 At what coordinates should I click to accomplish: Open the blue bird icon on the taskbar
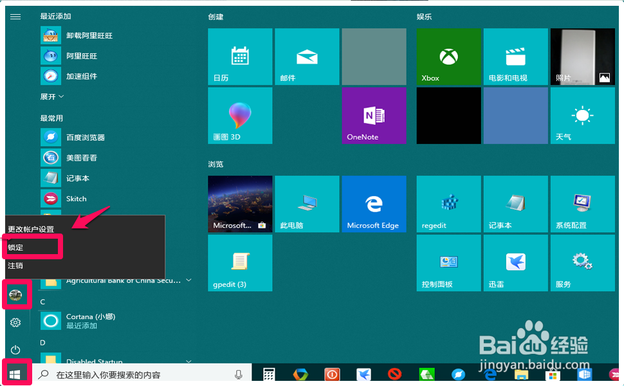[363, 374]
